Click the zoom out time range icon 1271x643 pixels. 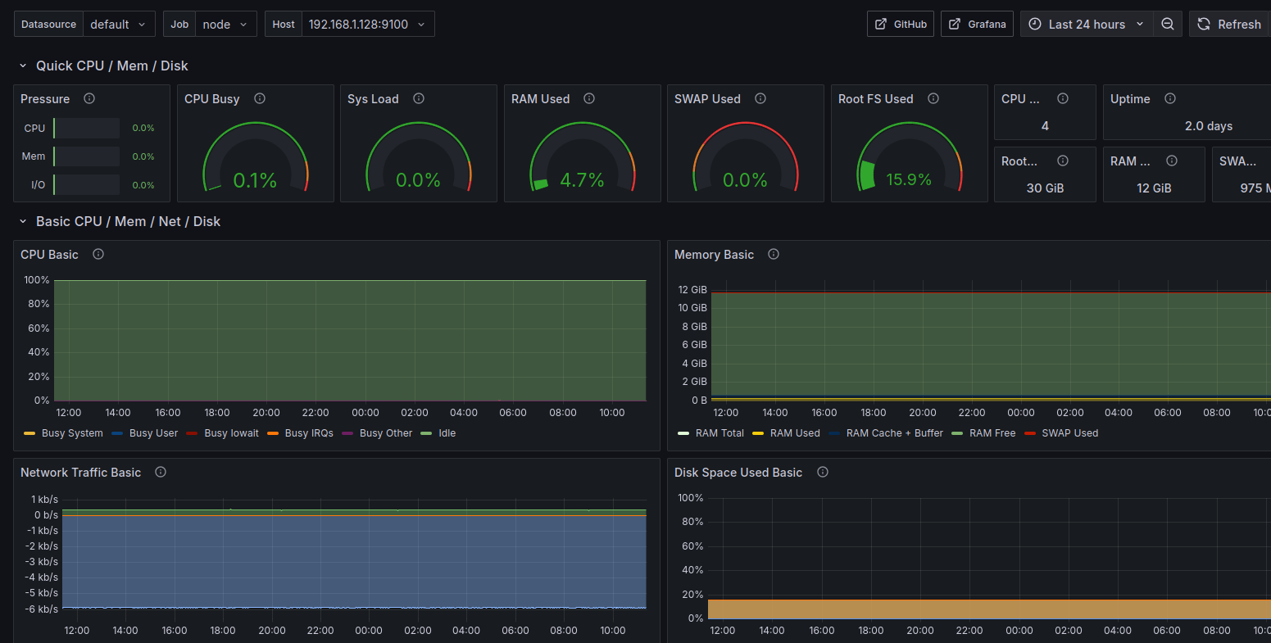pos(1168,25)
